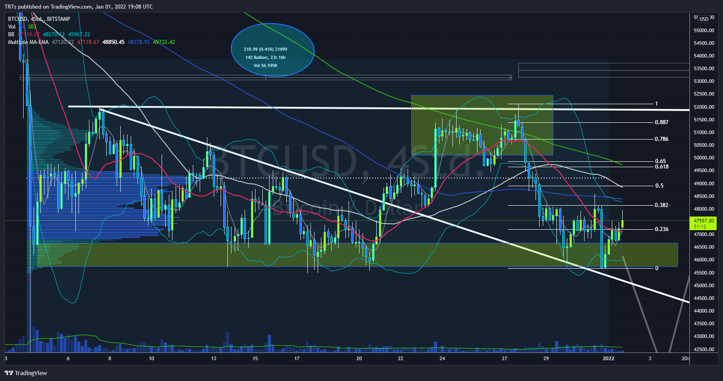Click the 29 date label on time axis
723x381 pixels.
coord(546,358)
